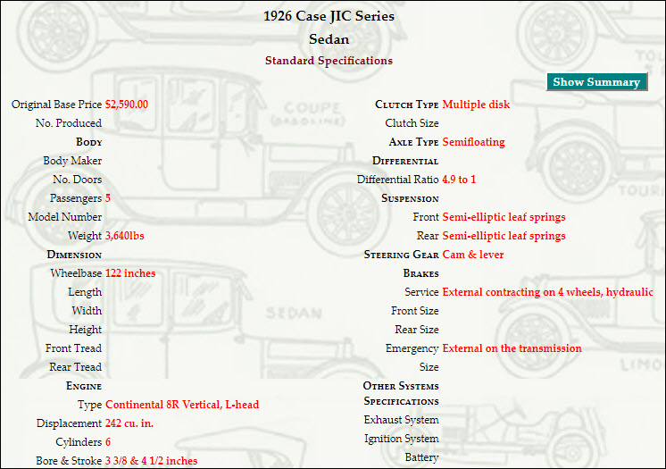Select differential ratio '4.9 to 1'
This screenshot has width=666, height=469.
coord(459,180)
